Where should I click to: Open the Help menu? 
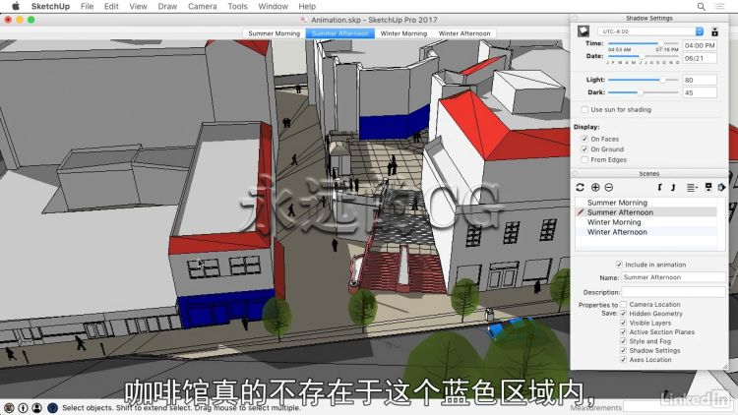pyautogui.click(x=307, y=6)
